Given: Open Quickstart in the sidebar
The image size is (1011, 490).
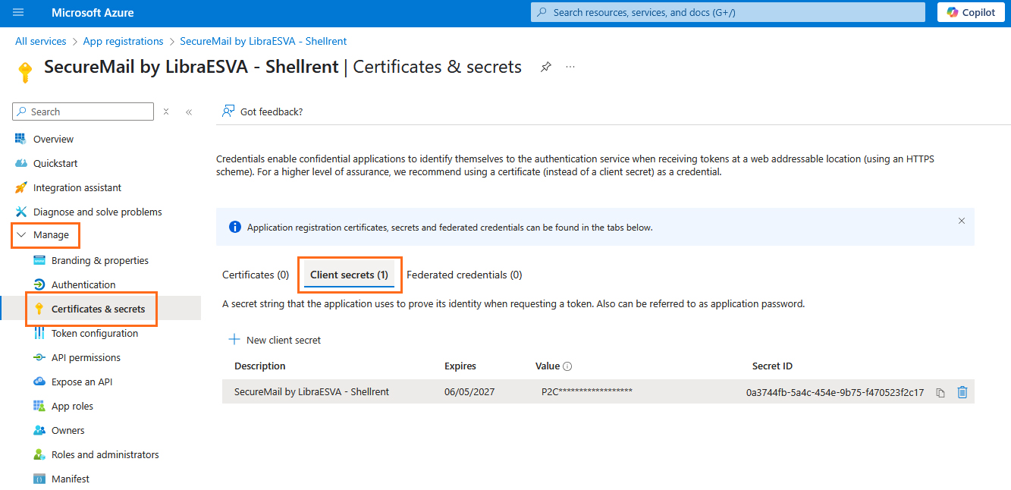Looking at the screenshot, I should tap(55, 163).
